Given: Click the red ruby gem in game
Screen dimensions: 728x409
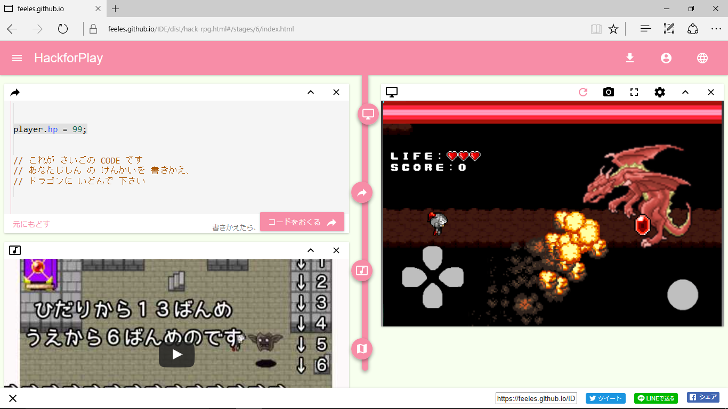Looking at the screenshot, I should pos(643,225).
